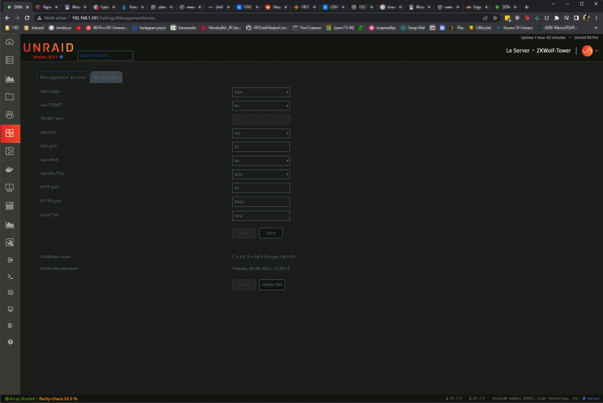Click the Done button
Image resolution: width=603 pixels, height=403 pixels.
click(271, 233)
